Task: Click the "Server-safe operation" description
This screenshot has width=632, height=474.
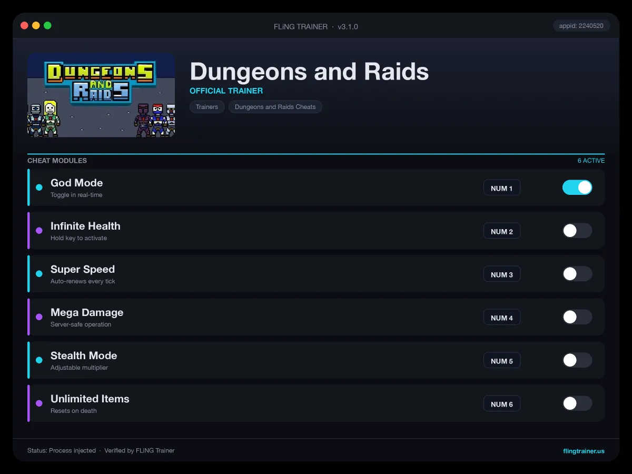Action: tap(81, 324)
